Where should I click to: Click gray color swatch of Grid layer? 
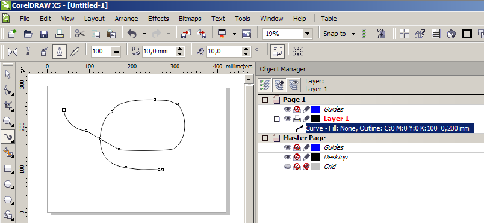click(315, 167)
